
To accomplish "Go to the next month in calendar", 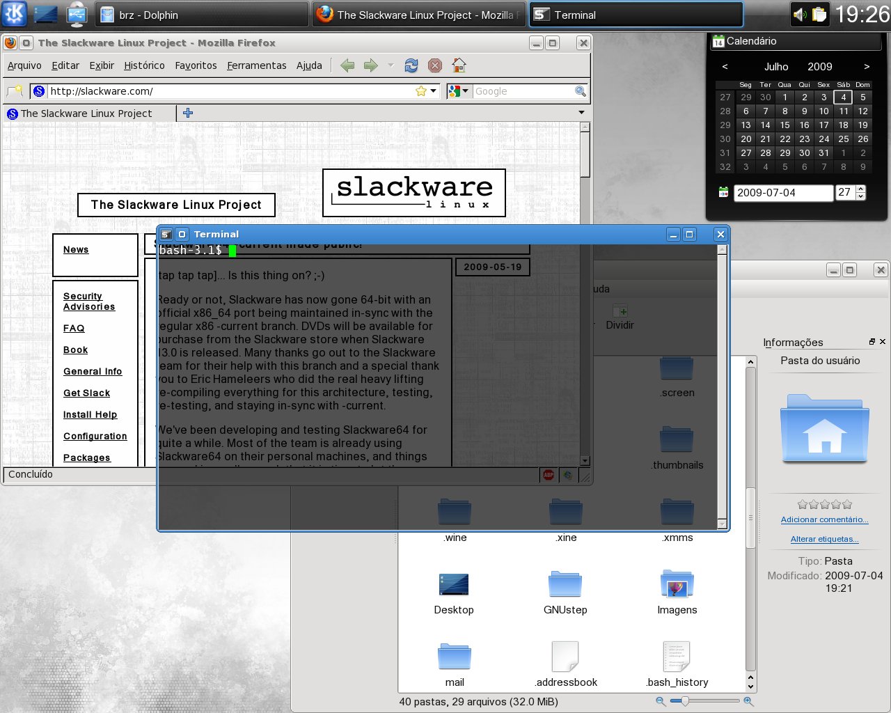I will (x=867, y=67).
